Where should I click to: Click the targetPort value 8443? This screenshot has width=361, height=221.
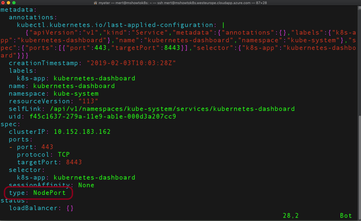pyautogui.click(x=74, y=162)
